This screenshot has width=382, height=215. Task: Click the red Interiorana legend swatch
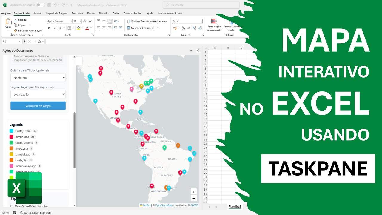pyautogui.click(x=11, y=137)
